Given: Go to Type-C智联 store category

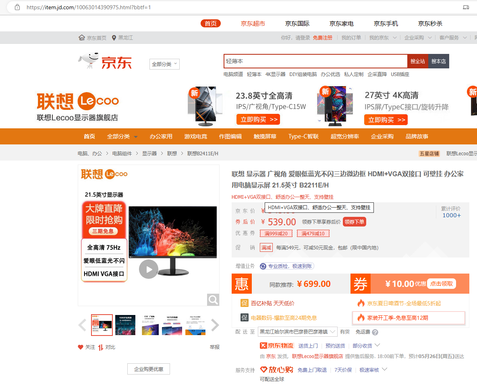Looking at the screenshot, I should point(303,136).
